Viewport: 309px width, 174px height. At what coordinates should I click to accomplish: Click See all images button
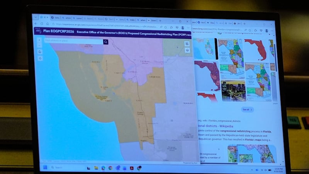247,109
